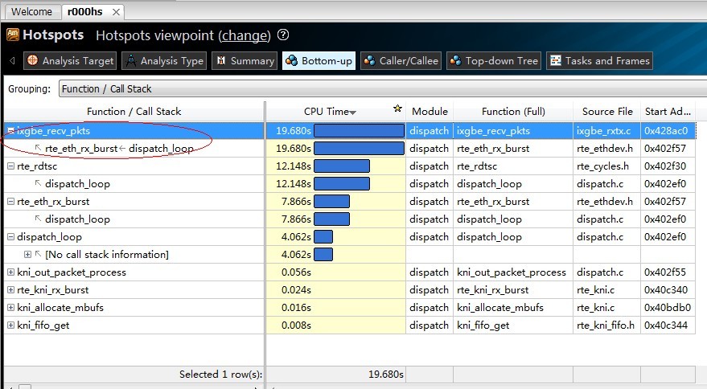The width and height of the screenshot is (707, 389).
Task: Close the r000hs tab
Action: tap(117, 12)
